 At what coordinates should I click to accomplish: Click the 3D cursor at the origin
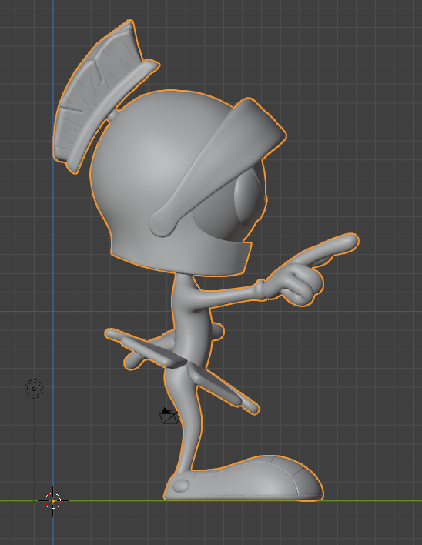[53, 501]
